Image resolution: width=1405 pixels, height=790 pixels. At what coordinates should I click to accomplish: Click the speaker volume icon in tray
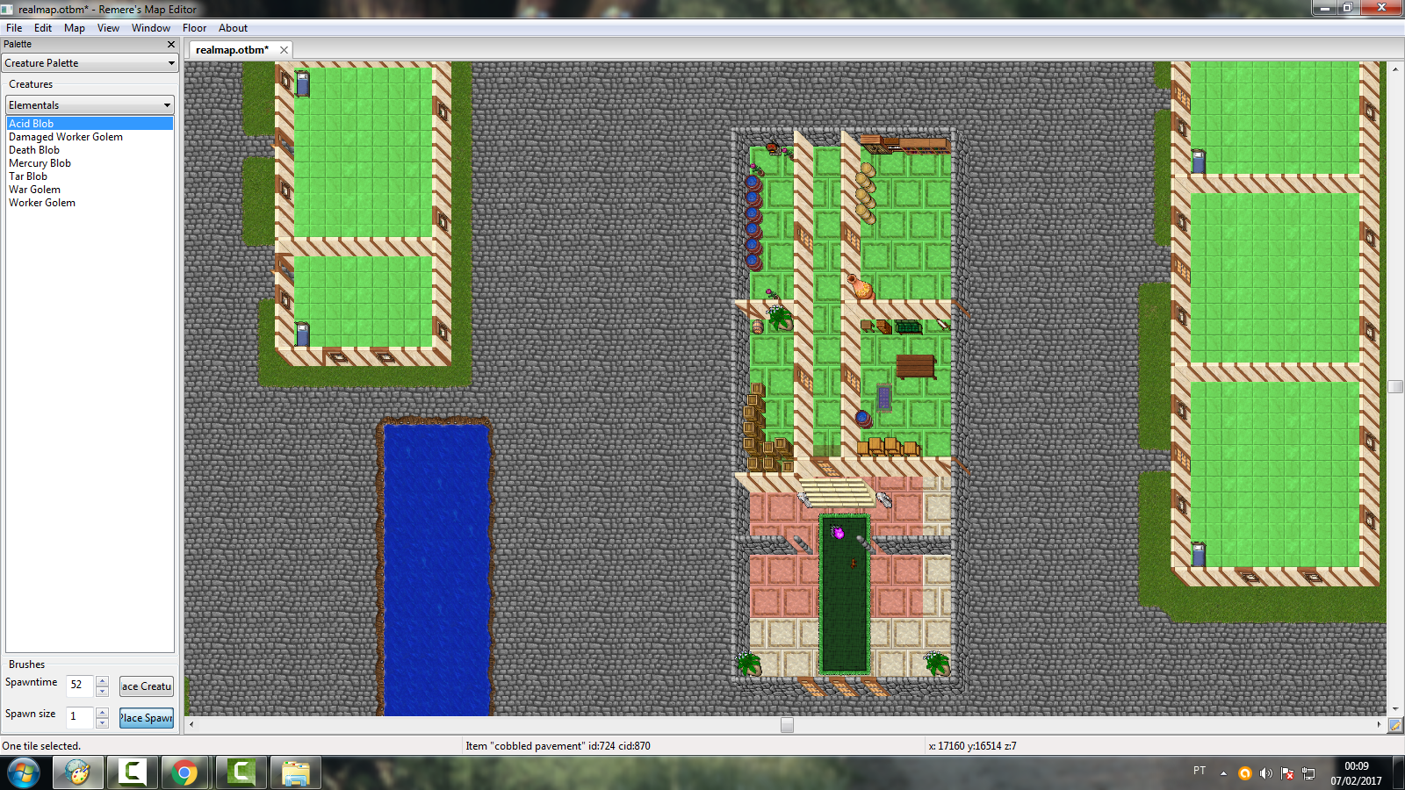coord(1265,773)
